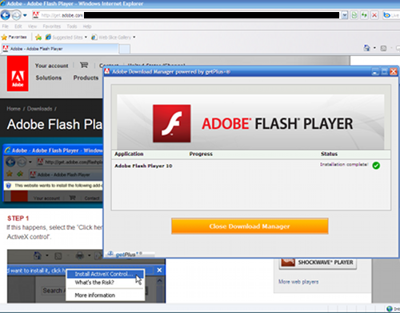Image resolution: width=400 pixels, height=313 pixels.
Task: Open the Products navigation item
Action: [x=86, y=78]
